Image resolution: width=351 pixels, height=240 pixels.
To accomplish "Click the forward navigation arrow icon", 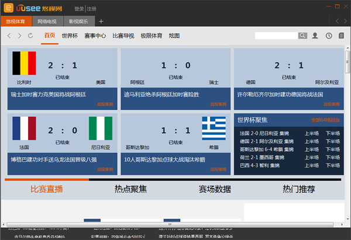I will tap(20, 36).
